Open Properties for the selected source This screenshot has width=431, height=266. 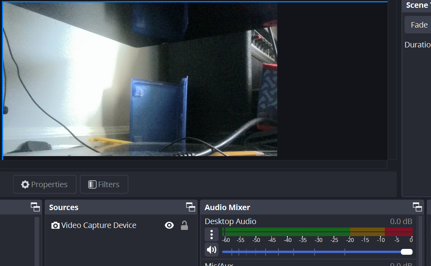[44, 184]
